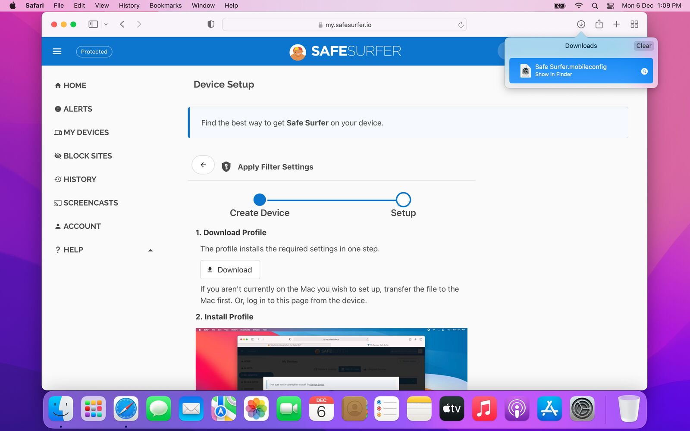Open the Edit menu
690x431 pixels.
pos(79,6)
